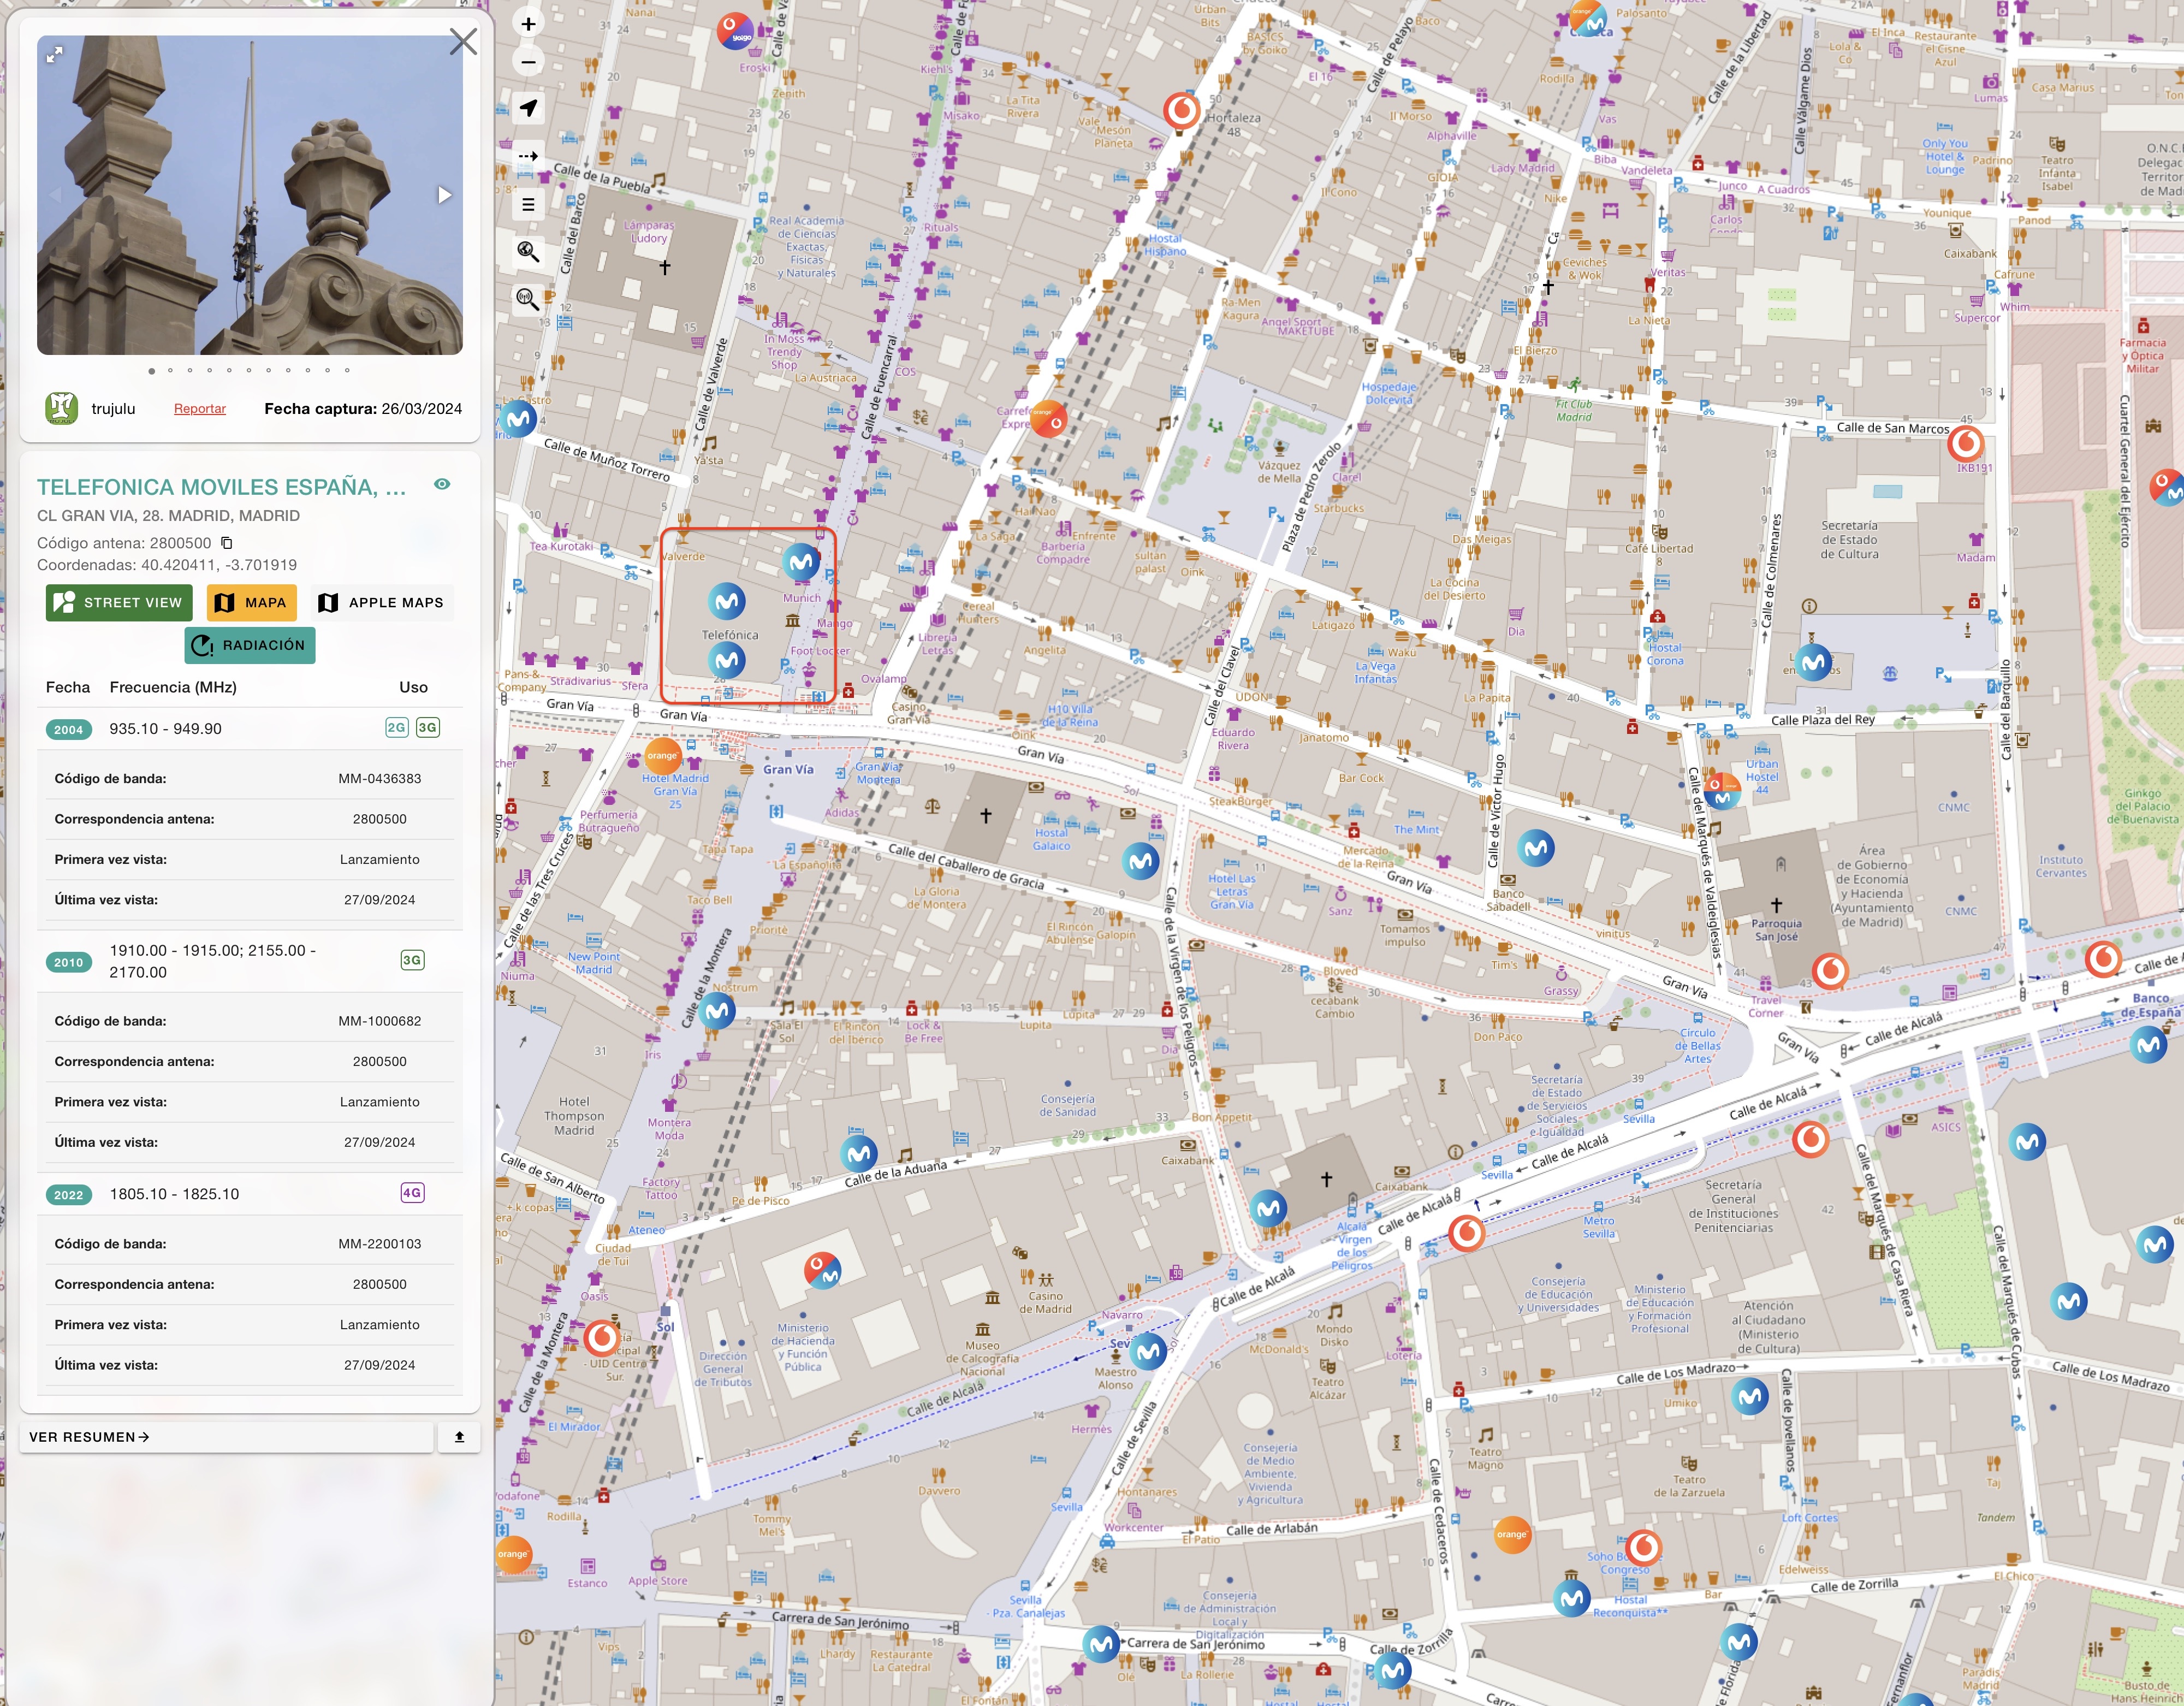The width and height of the screenshot is (2184, 1706).
Task: Select Movistar marker on Calle de la Aduana
Action: tap(859, 1154)
